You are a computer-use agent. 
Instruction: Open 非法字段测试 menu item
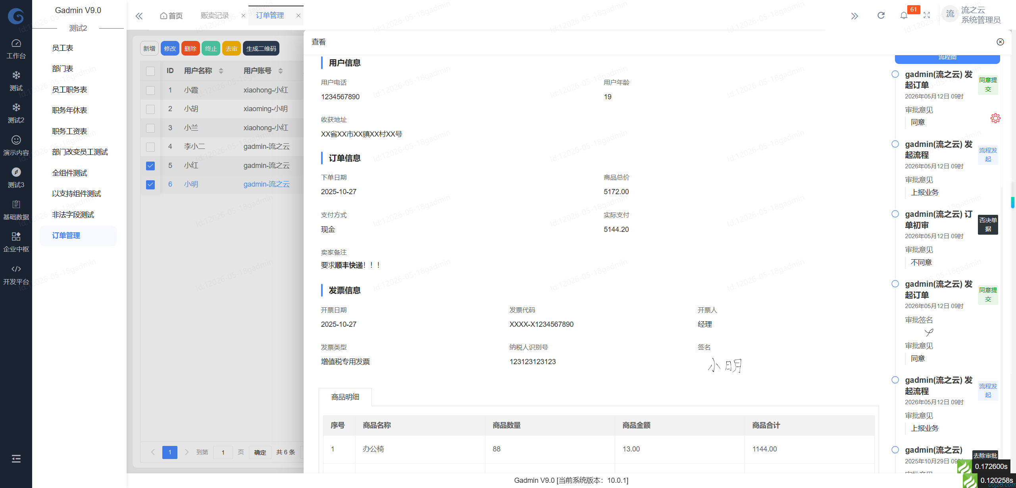(x=73, y=215)
